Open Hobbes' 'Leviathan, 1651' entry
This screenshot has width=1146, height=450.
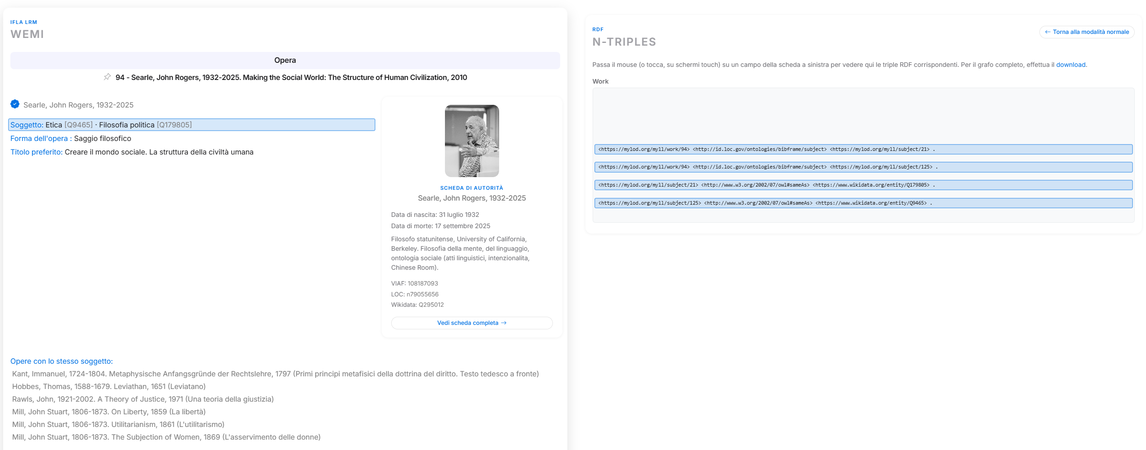[109, 387]
